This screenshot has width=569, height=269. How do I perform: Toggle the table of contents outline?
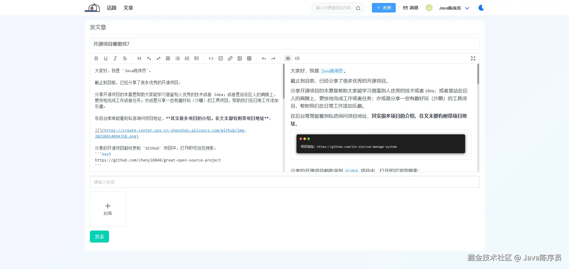297,58
